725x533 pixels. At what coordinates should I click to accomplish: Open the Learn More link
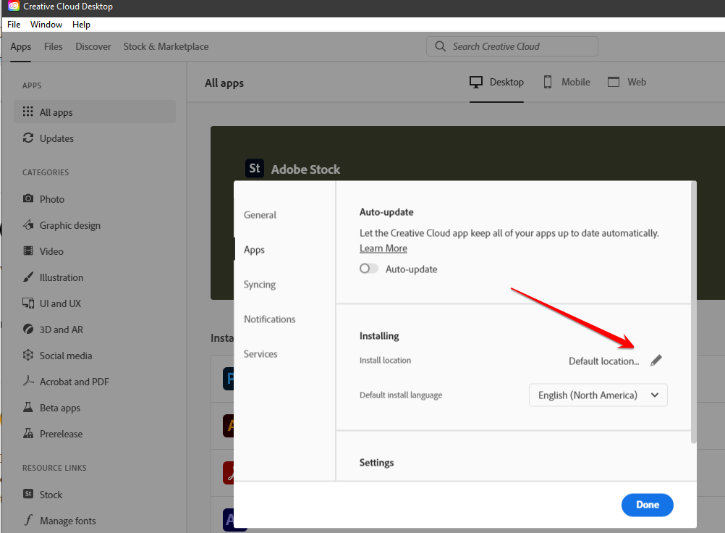pyautogui.click(x=383, y=248)
